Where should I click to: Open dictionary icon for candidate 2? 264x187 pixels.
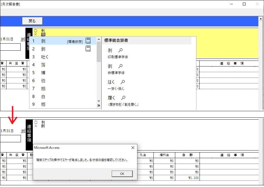click(88, 49)
